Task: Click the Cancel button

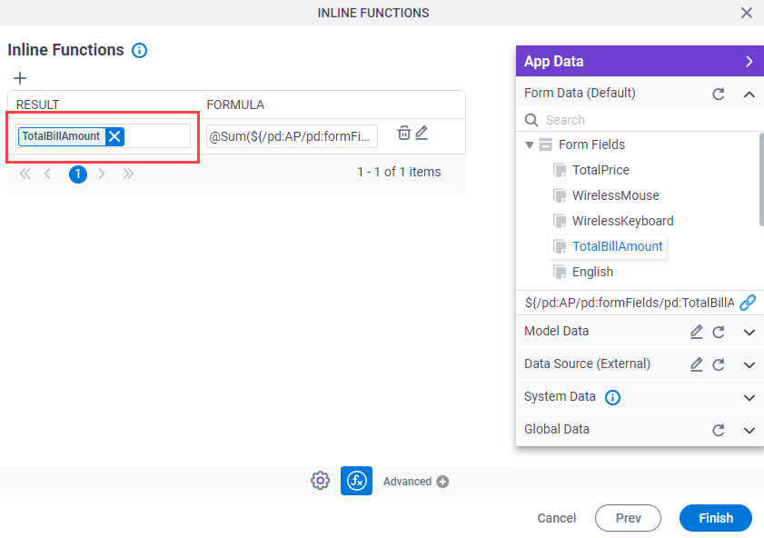Action: 557,518
